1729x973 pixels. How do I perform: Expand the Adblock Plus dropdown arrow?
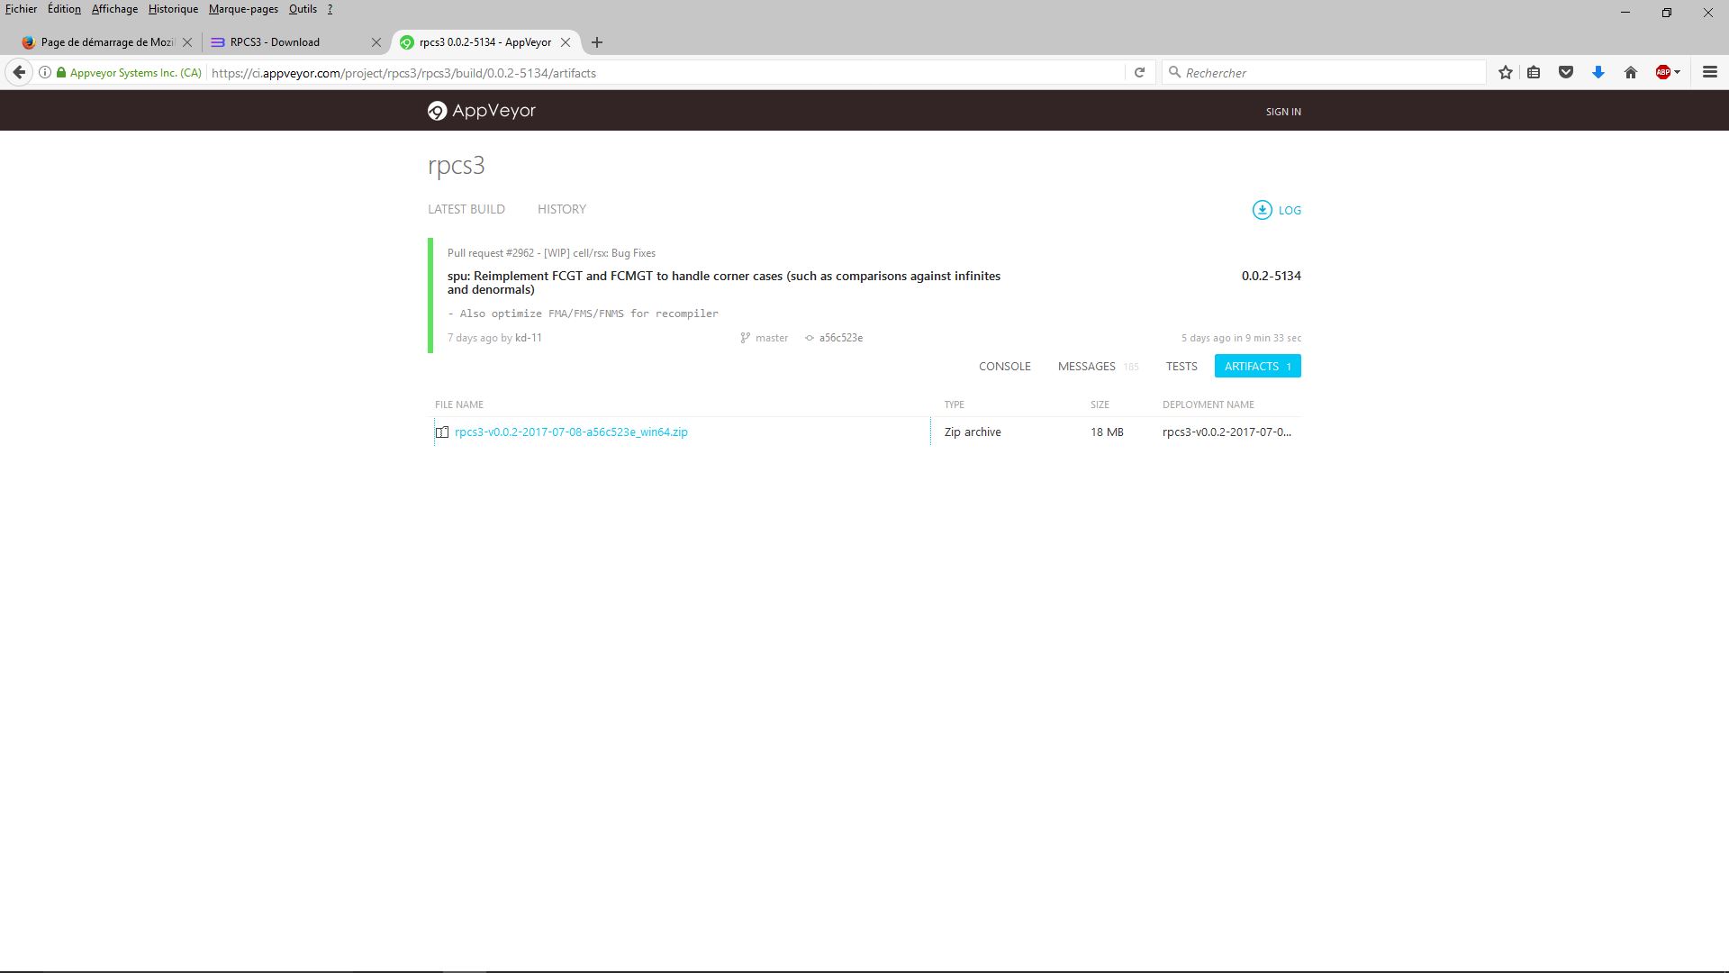pos(1677,73)
